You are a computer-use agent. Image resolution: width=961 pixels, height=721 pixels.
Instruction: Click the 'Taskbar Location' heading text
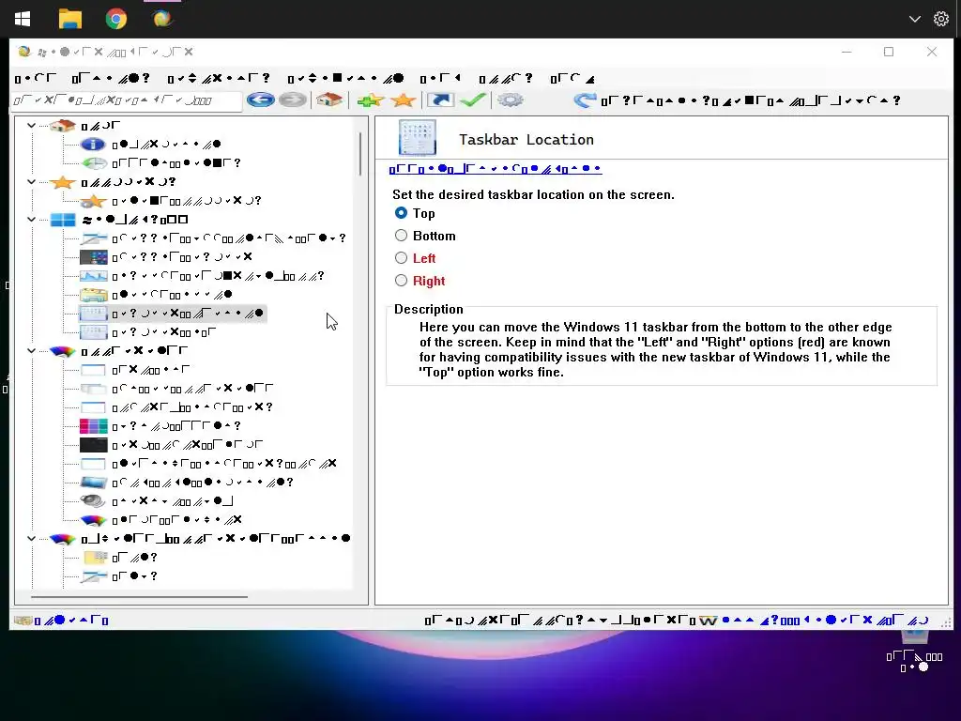[x=526, y=140]
